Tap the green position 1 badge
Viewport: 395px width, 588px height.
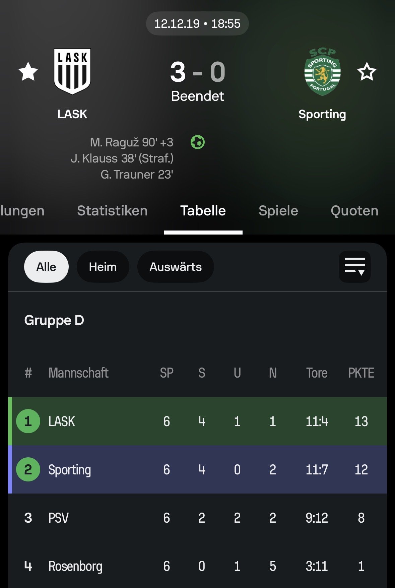[28, 421]
